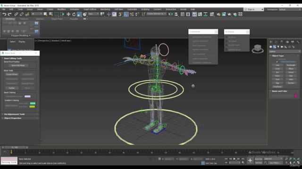Open the Workspaces Default dropdown
The height and width of the screenshot is (169, 302).
tap(290, 9)
